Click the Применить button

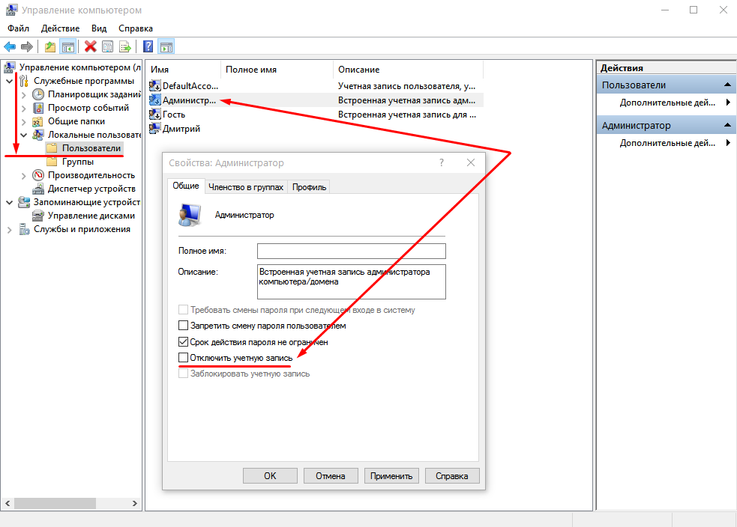point(391,476)
